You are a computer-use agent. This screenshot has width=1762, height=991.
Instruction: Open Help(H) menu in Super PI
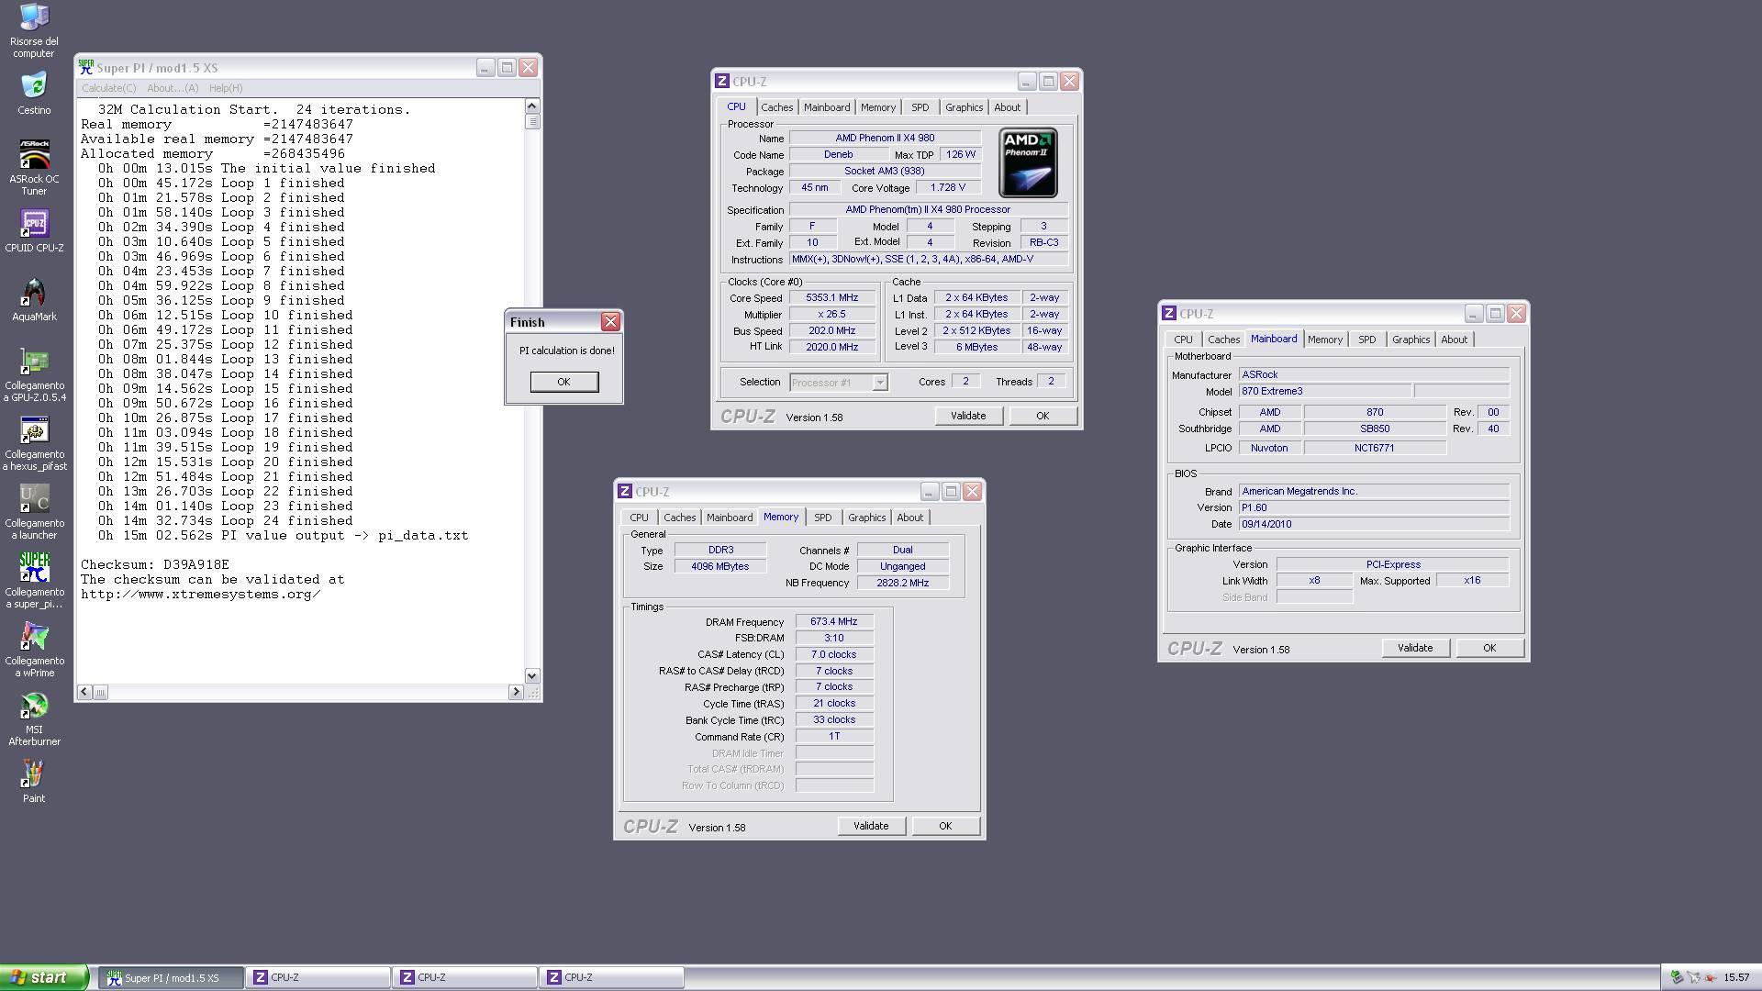point(226,88)
